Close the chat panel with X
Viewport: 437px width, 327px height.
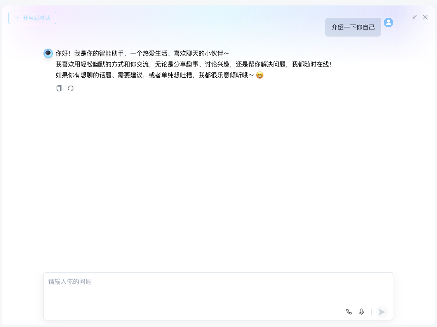click(425, 17)
